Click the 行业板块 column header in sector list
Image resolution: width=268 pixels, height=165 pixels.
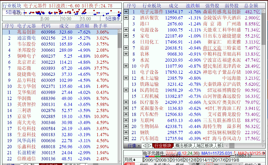[152, 6]
